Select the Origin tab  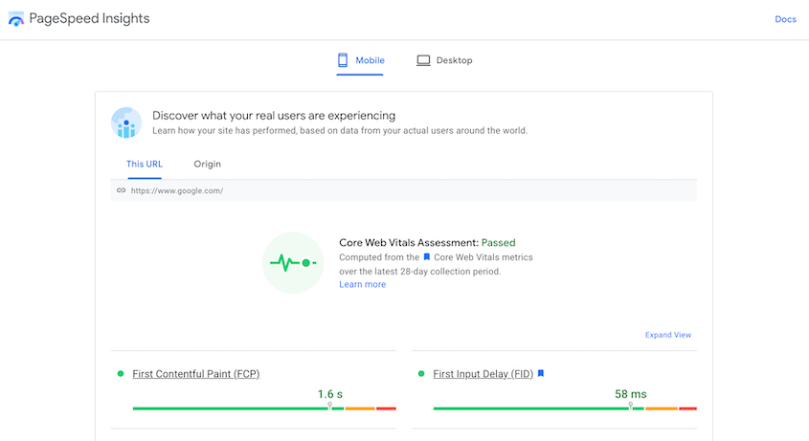coord(208,164)
